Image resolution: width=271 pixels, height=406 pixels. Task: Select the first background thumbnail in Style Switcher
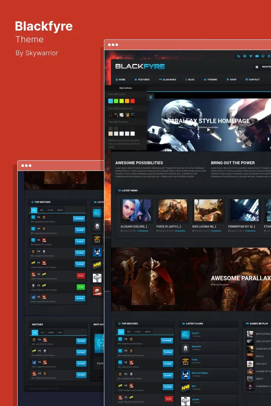click(x=111, y=115)
